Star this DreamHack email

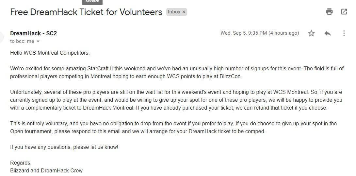(x=311, y=33)
